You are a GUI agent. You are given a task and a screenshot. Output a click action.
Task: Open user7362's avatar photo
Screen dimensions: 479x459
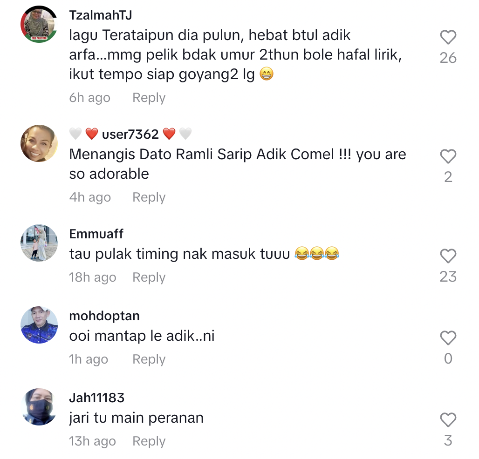coord(39,143)
